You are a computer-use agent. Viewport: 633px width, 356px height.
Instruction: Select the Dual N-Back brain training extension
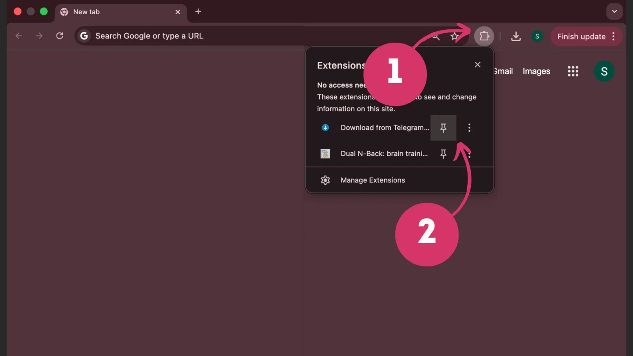pos(384,153)
